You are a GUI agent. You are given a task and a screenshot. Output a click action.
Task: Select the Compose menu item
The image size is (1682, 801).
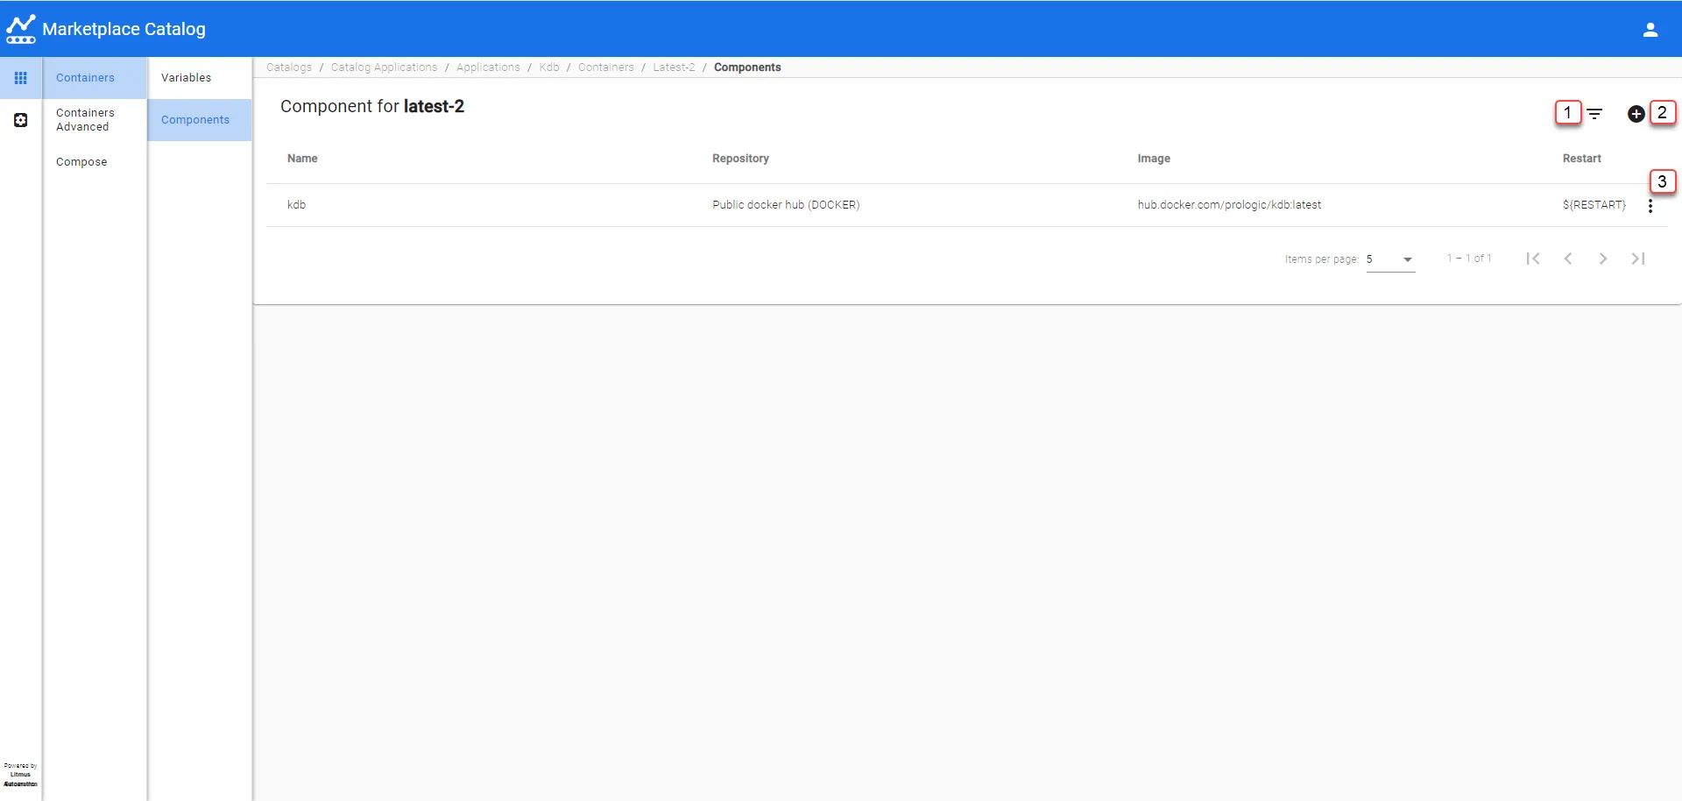tap(95, 162)
